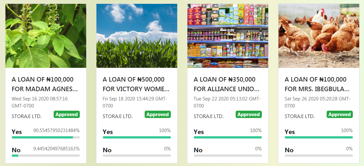This screenshot has width=364, height=166.
Task: Click Approved badge on Mrs. Ibegbulam loan
Action: click(x=340, y=115)
